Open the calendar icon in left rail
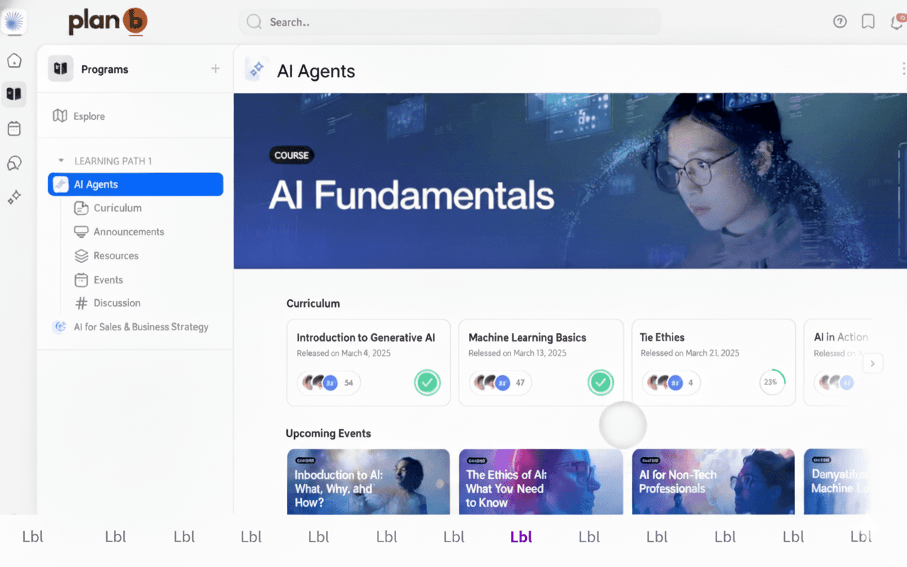The height and width of the screenshot is (567, 907). pyautogui.click(x=14, y=129)
